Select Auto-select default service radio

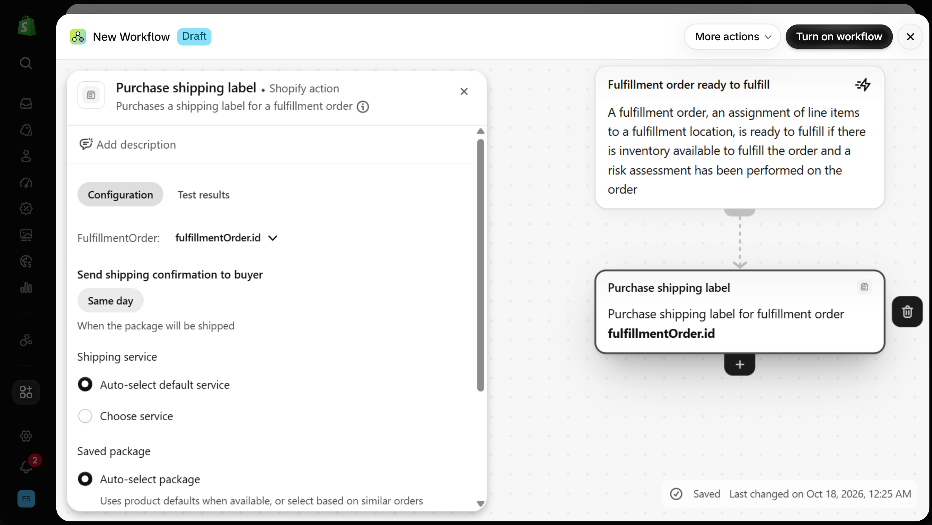point(85,384)
